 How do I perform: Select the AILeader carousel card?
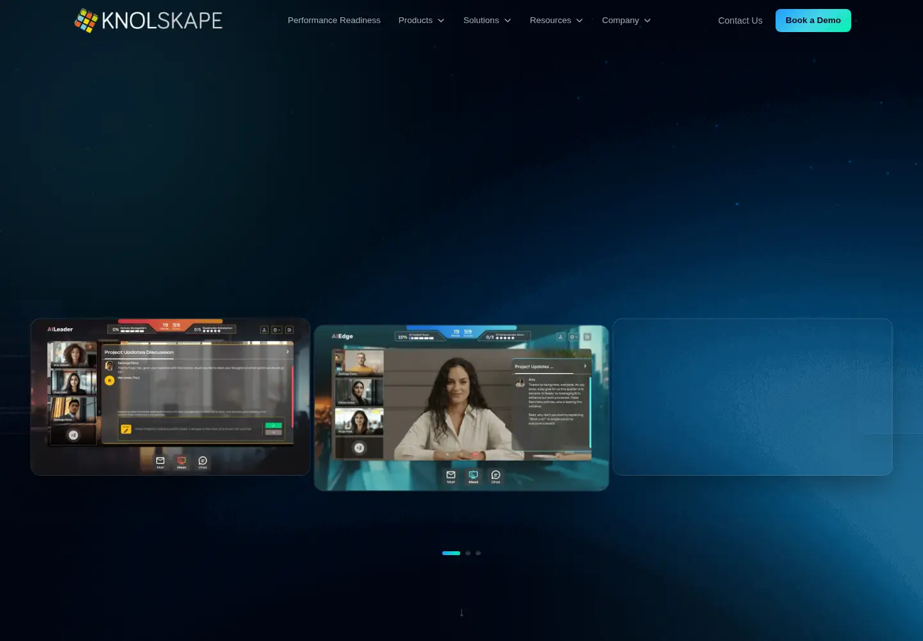170,397
